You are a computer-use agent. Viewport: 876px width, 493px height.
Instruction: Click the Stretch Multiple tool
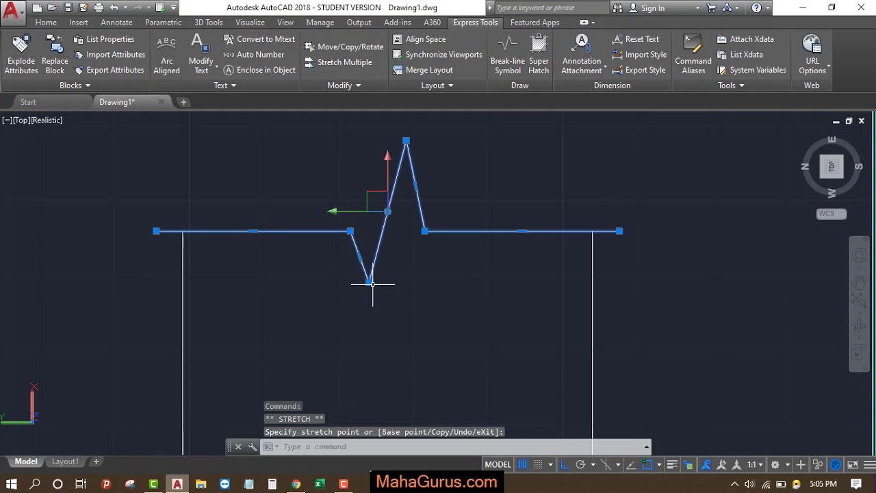coord(338,62)
